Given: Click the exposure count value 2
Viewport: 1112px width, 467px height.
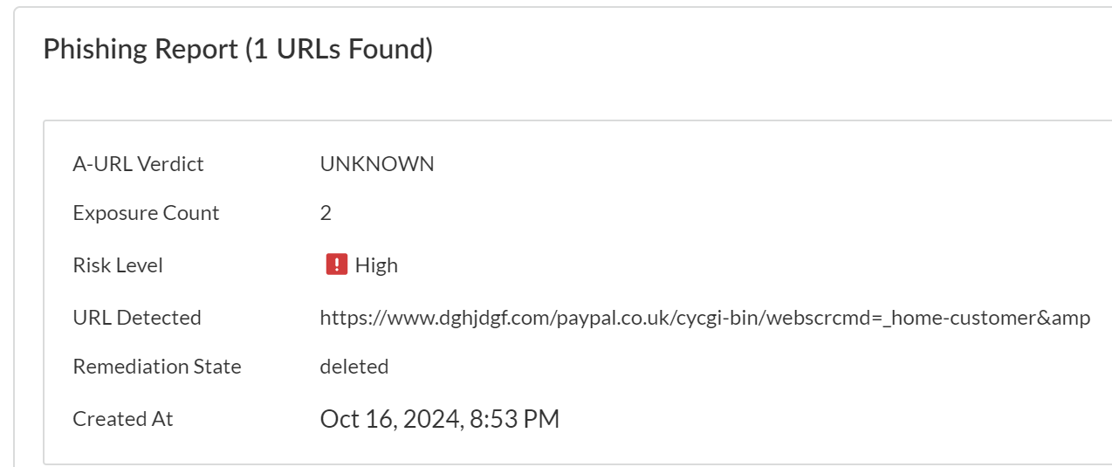Looking at the screenshot, I should pyautogui.click(x=326, y=213).
